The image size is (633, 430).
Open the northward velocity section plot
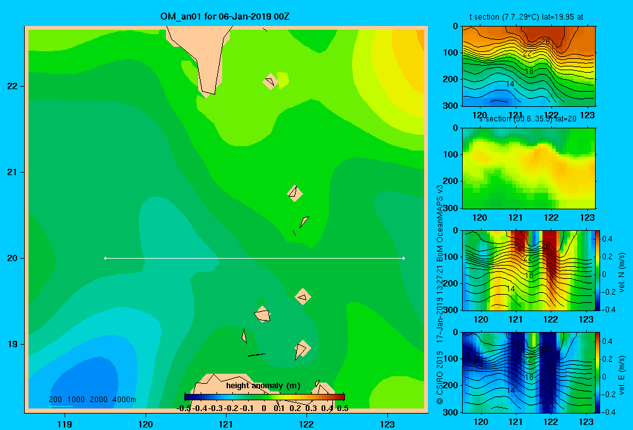[x=529, y=270]
